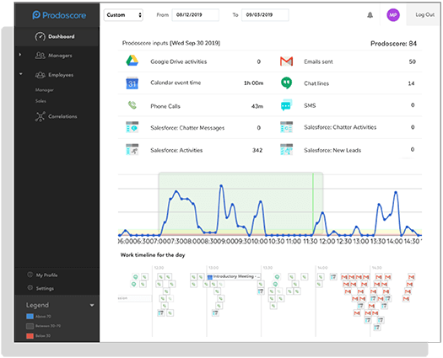The height and width of the screenshot is (358, 443).
Task: Click the Employees group icon
Action: pos(41,75)
